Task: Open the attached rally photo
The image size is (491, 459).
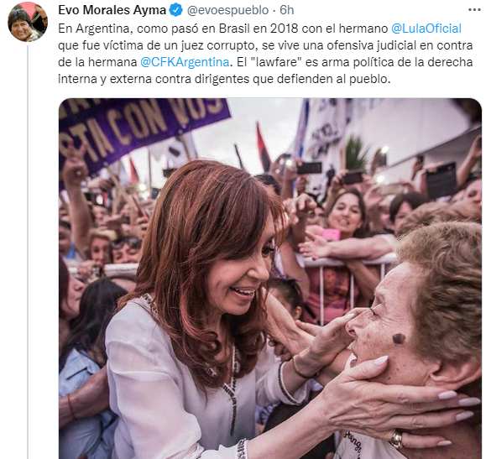Action: tap(270, 279)
